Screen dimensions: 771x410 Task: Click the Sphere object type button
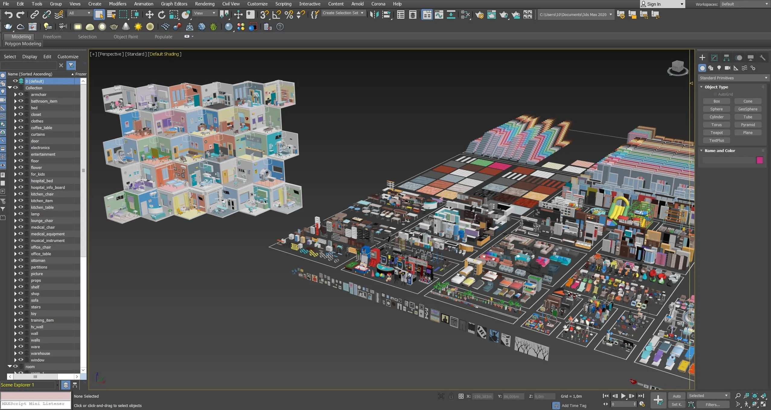pyautogui.click(x=716, y=109)
